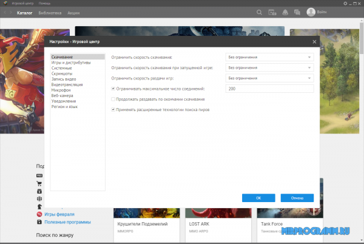
Task: Open the Крушители Подземелий game card
Action: pos(146,225)
